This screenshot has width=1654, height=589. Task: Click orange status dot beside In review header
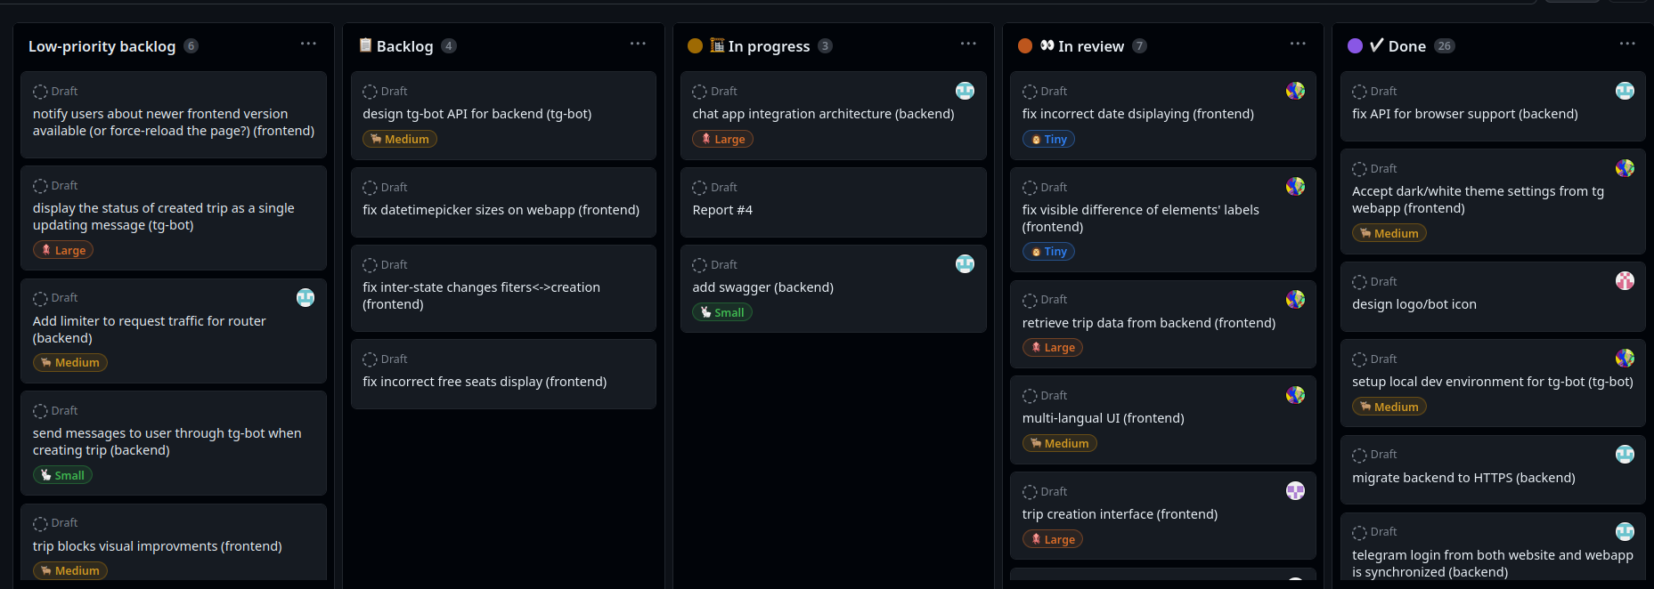tap(1025, 46)
